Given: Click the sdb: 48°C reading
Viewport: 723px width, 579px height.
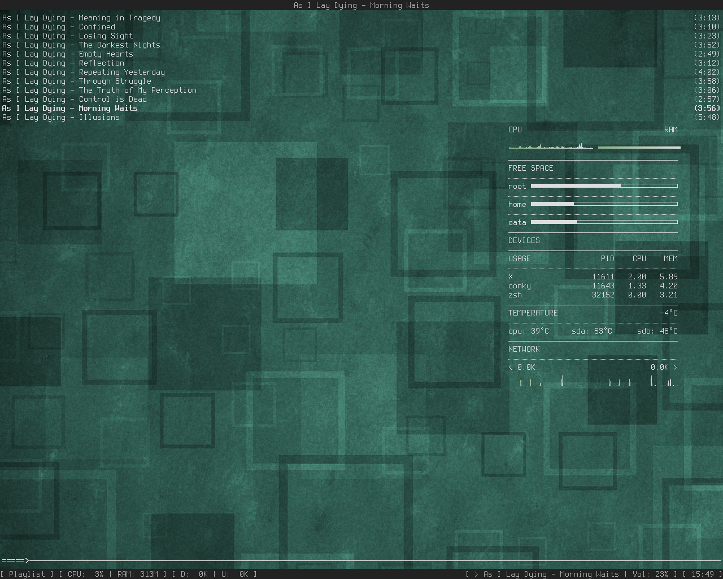Looking at the screenshot, I should (657, 331).
